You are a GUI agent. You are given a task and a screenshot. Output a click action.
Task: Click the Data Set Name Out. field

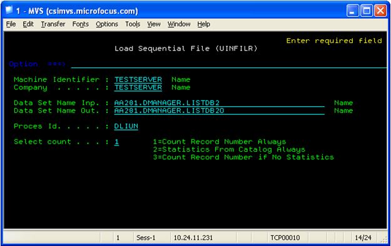click(x=219, y=111)
